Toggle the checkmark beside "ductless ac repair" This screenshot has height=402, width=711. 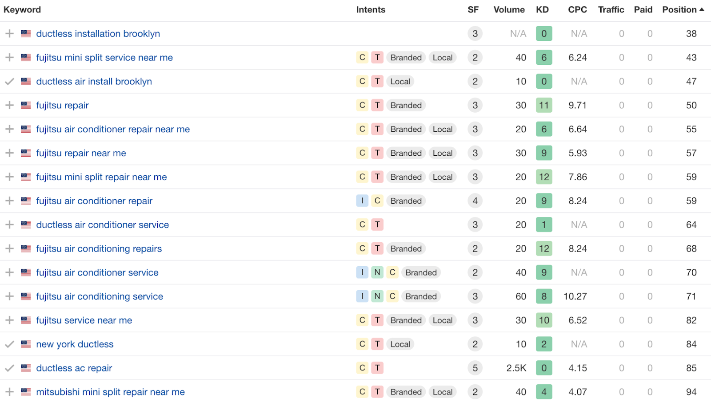coord(9,368)
